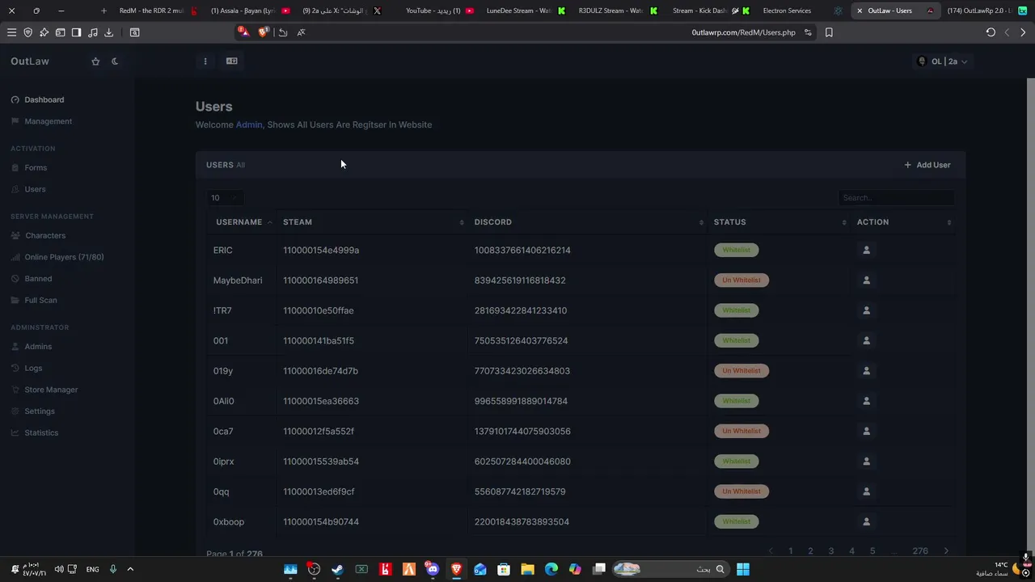Open action icon for user ITR7

click(x=866, y=310)
